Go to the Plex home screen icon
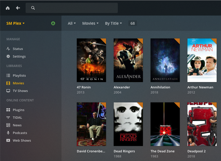 click(x=8, y=8)
